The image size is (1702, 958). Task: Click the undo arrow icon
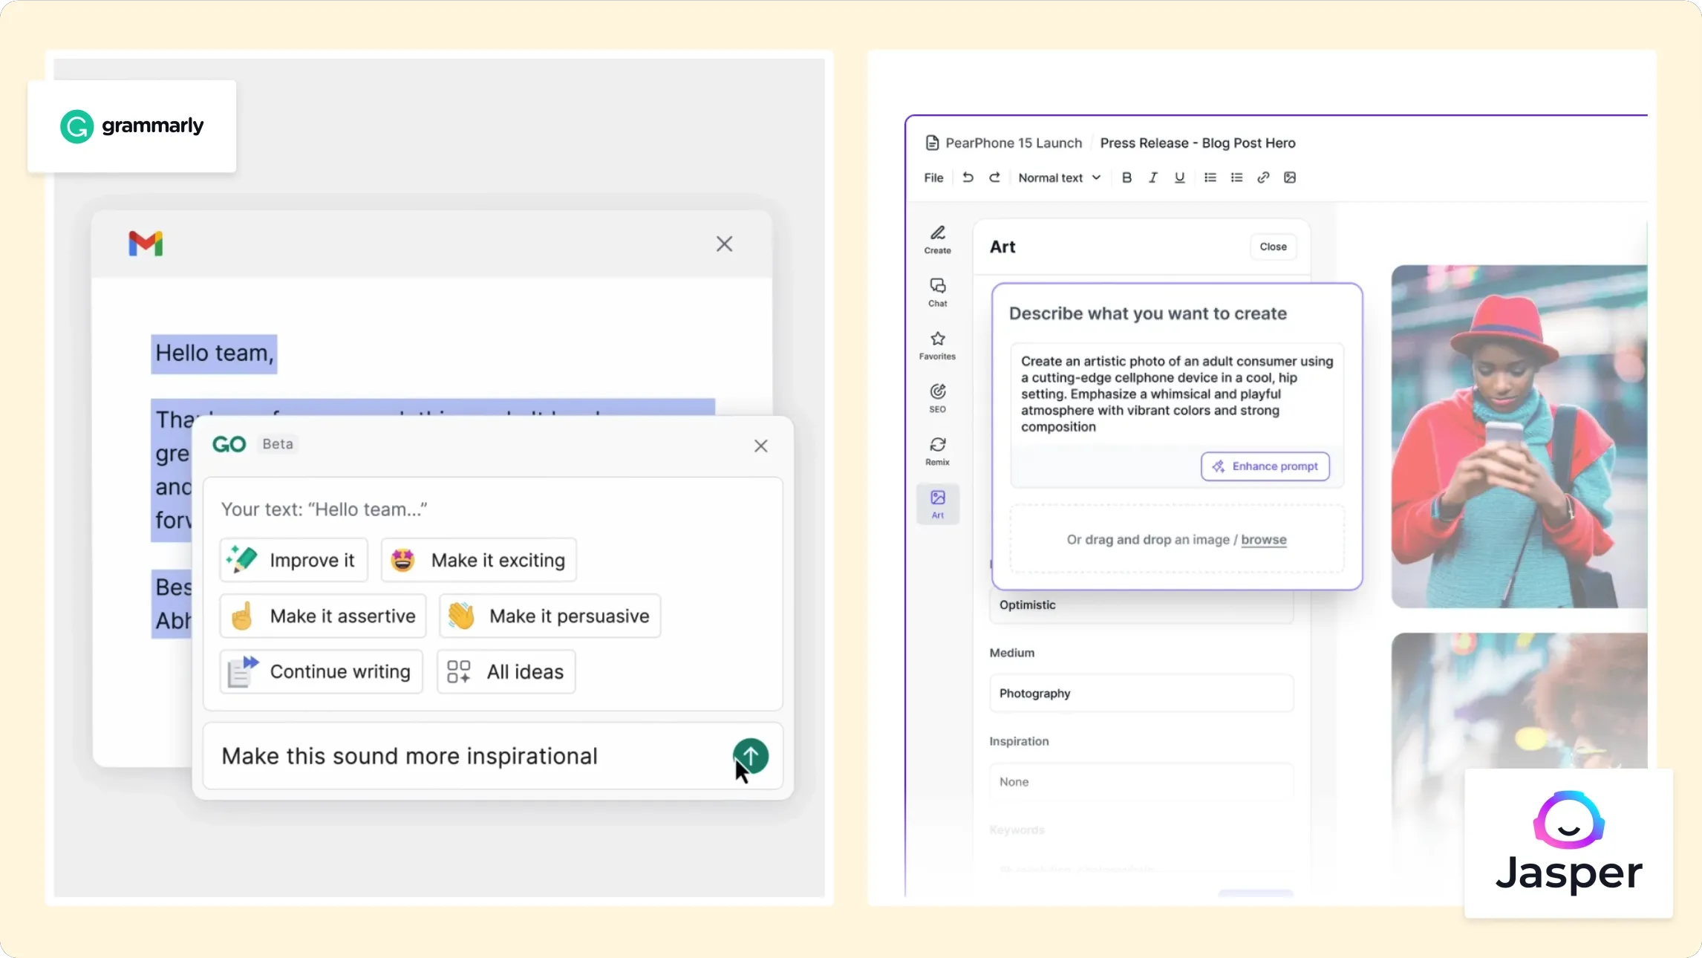pos(968,177)
